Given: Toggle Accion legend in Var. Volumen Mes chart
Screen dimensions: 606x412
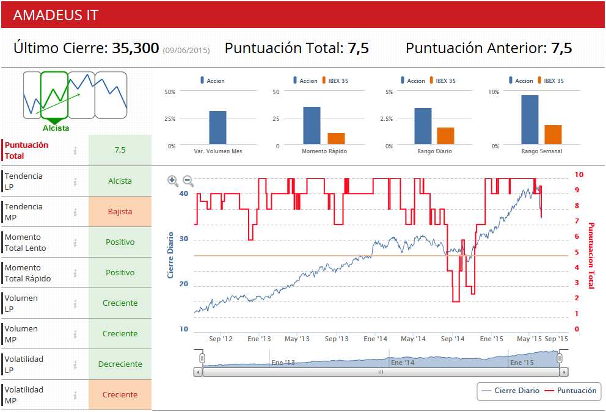Looking at the screenshot, I should coord(212,81).
